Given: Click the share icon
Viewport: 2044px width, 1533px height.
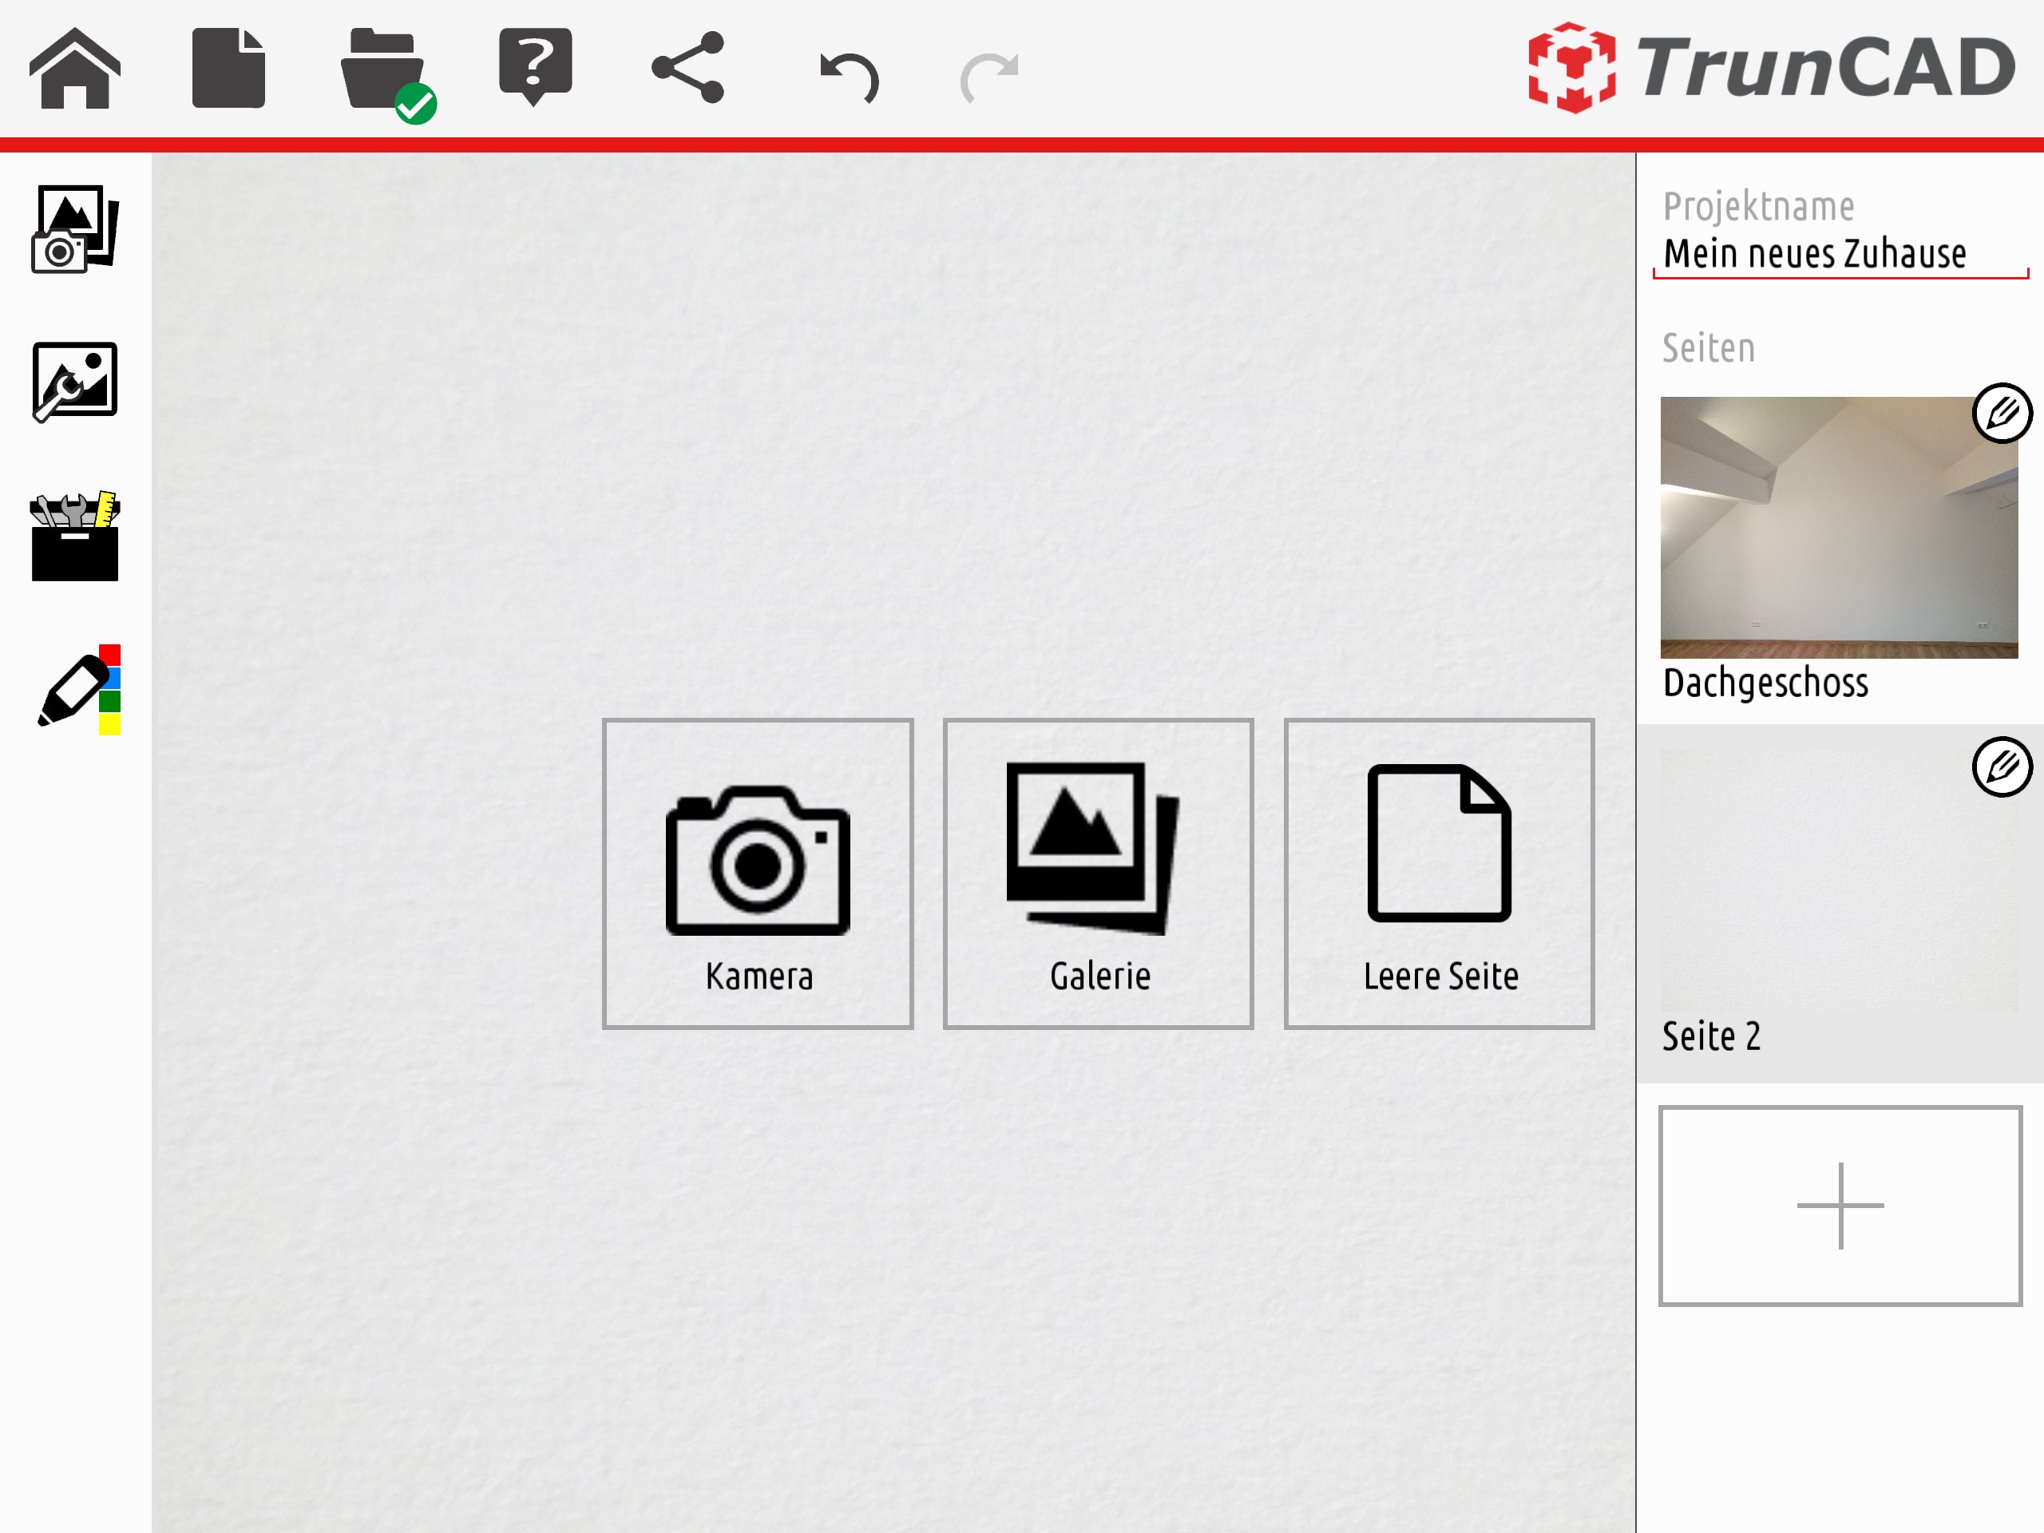Looking at the screenshot, I should tap(688, 67).
